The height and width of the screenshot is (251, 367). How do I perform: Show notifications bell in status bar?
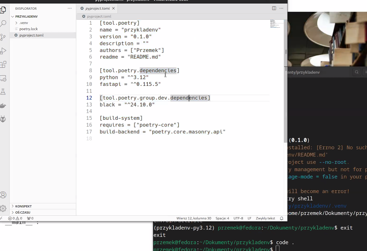pyautogui.click(x=281, y=218)
